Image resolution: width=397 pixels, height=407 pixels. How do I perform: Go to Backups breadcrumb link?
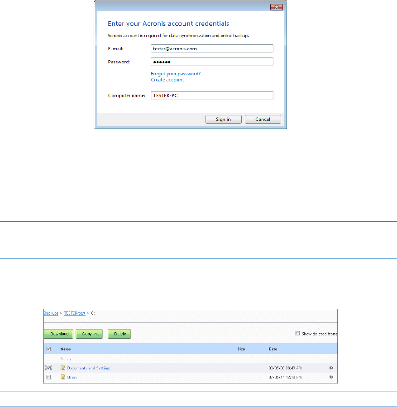point(51,313)
